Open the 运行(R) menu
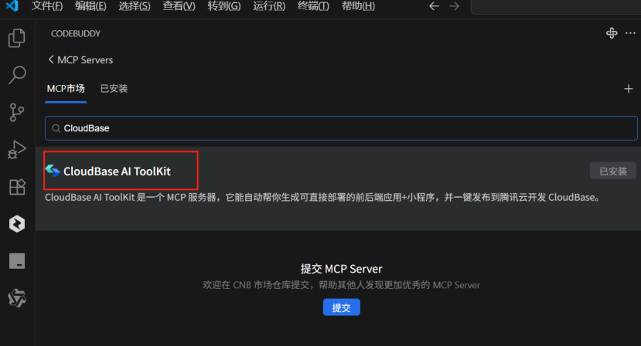Viewport: 641px width, 346px height. (x=269, y=6)
